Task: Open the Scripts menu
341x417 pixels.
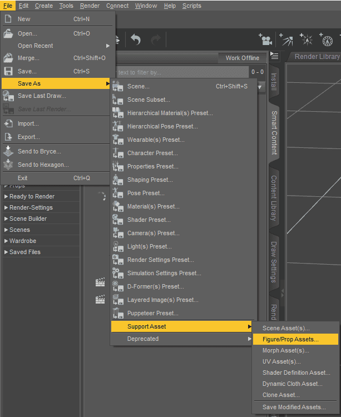Action: [x=192, y=6]
